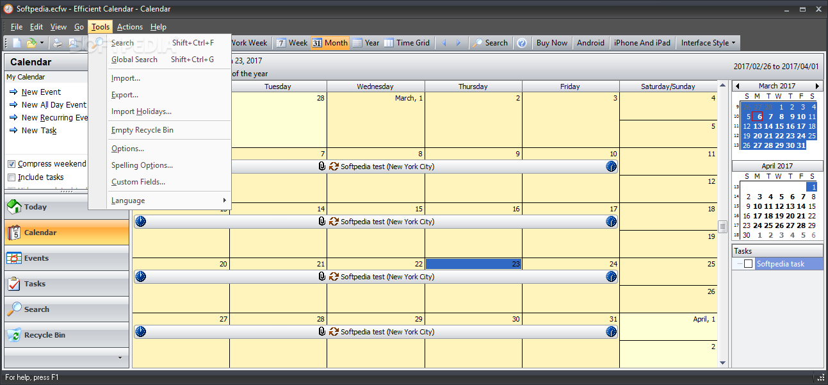This screenshot has height=385, width=828.
Task: Click the Open folder toolbar icon
Action: [x=31, y=43]
